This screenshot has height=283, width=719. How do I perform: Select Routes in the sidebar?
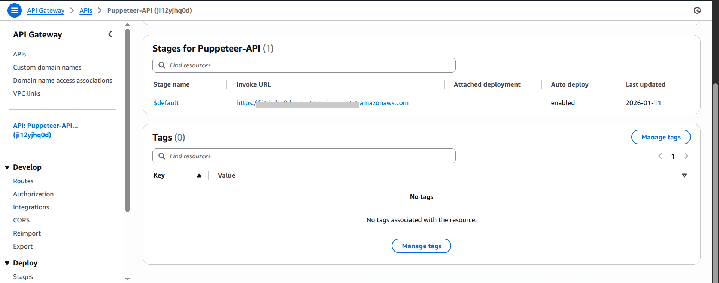pyautogui.click(x=23, y=181)
